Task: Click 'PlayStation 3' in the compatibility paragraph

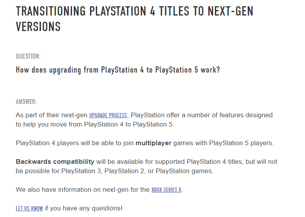Action: pos(83,171)
